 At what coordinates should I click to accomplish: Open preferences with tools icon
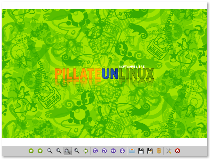tap(169, 151)
